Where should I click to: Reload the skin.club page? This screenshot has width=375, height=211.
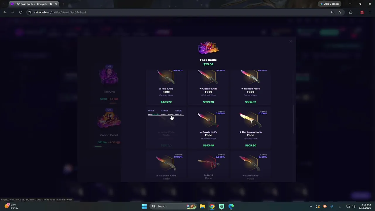21,12
